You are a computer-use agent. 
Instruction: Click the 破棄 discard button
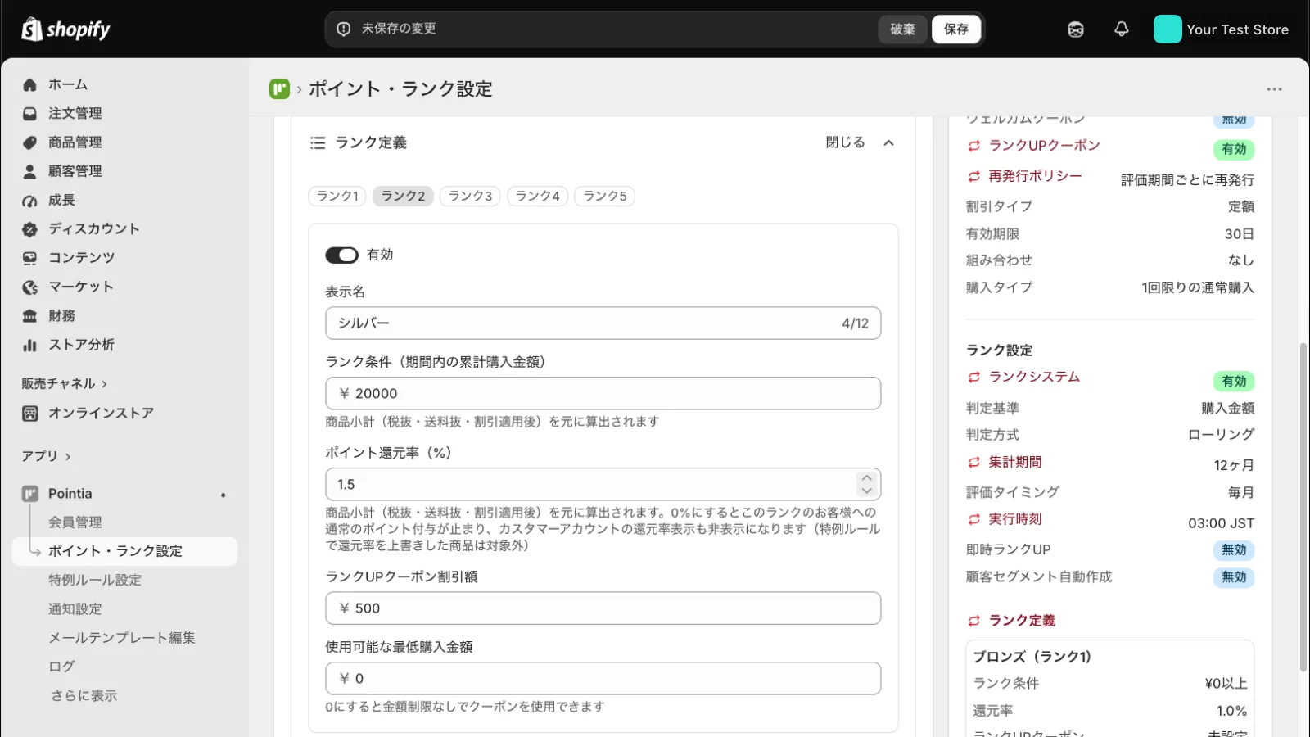pyautogui.click(x=902, y=29)
